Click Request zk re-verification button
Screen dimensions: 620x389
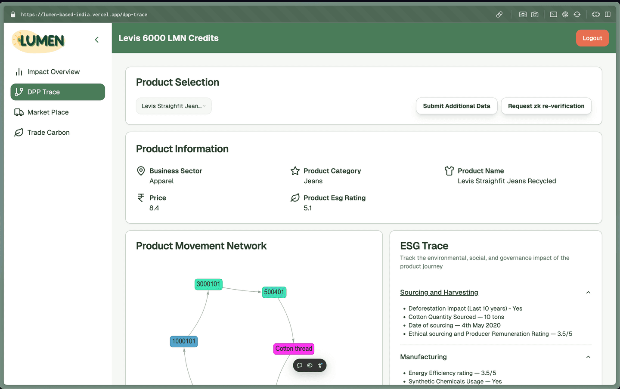(546, 106)
